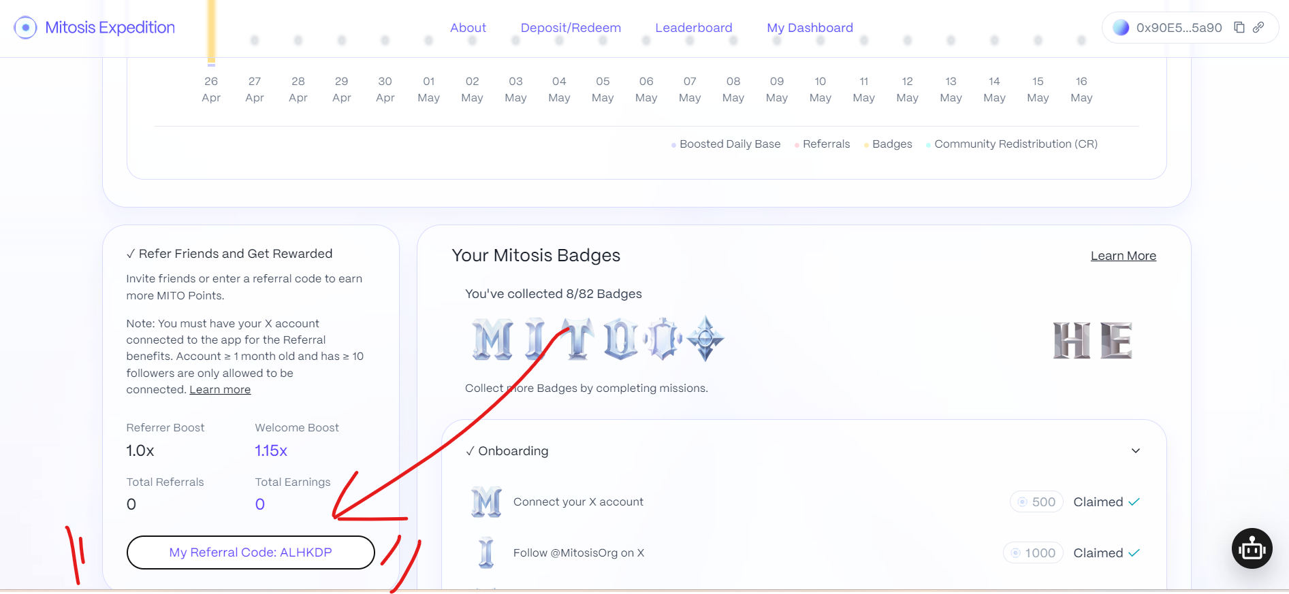Open the chatbot robot icon
Image resolution: width=1289 pixels, height=594 pixels.
click(1252, 548)
